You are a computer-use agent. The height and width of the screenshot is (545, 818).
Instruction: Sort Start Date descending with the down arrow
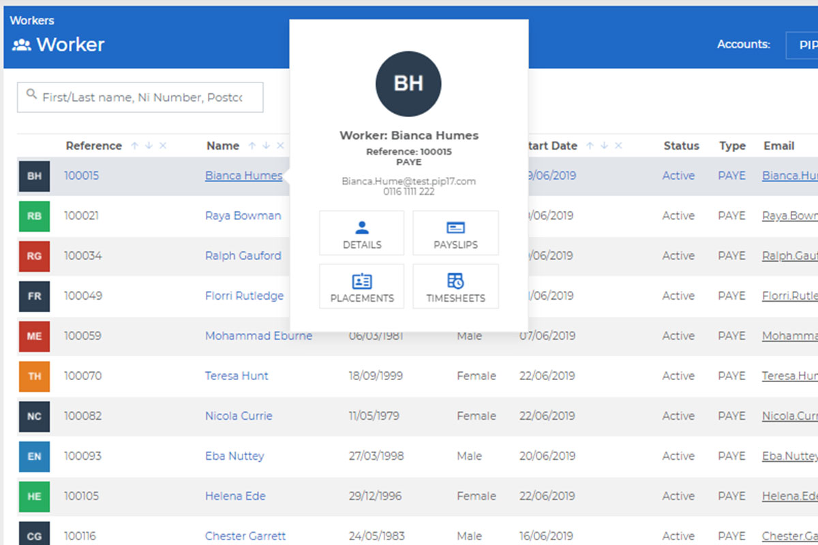click(x=604, y=146)
